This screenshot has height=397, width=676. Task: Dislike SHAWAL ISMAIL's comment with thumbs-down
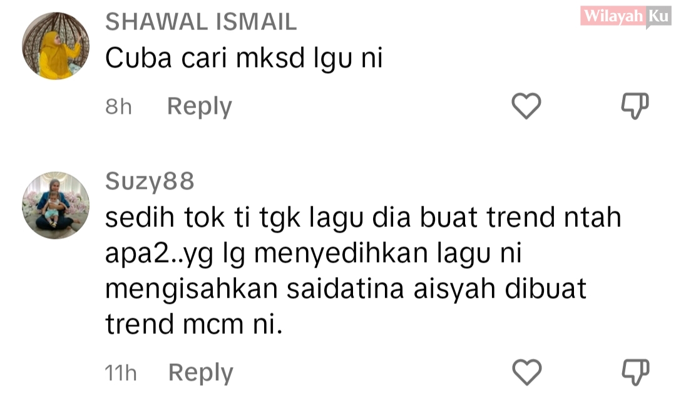(635, 106)
